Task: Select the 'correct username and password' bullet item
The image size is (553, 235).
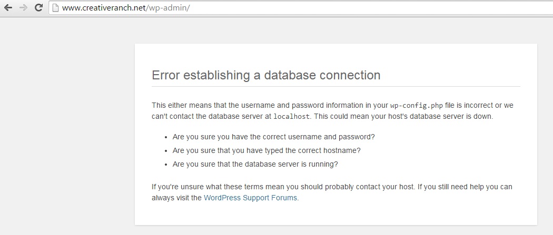Action: click(273, 137)
